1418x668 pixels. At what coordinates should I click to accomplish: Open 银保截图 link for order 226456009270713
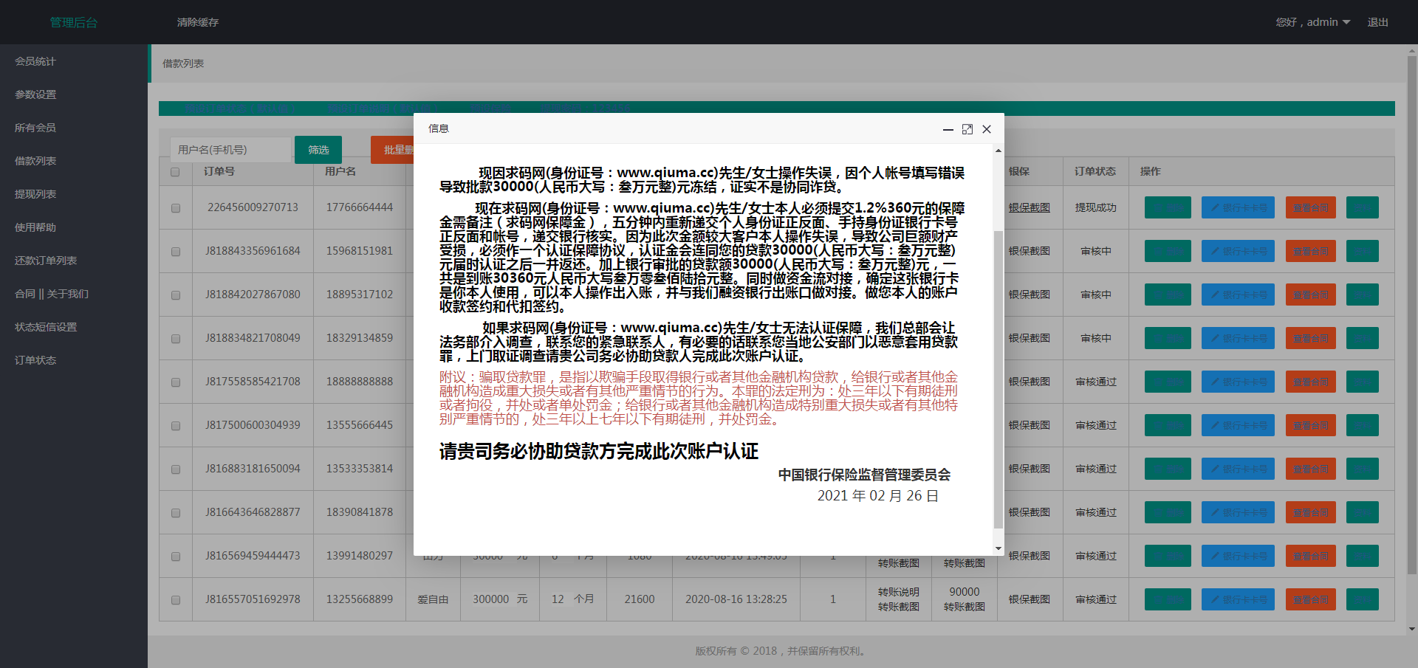click(x=1030, y=208)
